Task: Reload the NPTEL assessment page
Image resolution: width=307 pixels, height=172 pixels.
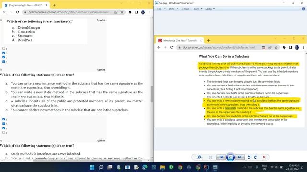Action: (17, 12)
